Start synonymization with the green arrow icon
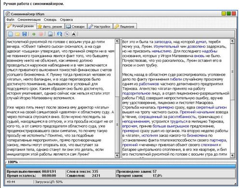 click(x=34, y=34)
